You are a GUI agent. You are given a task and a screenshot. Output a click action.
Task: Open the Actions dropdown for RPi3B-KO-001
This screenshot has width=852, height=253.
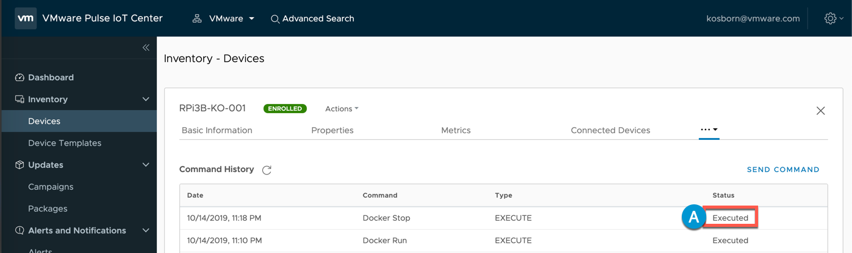point(342,109)
